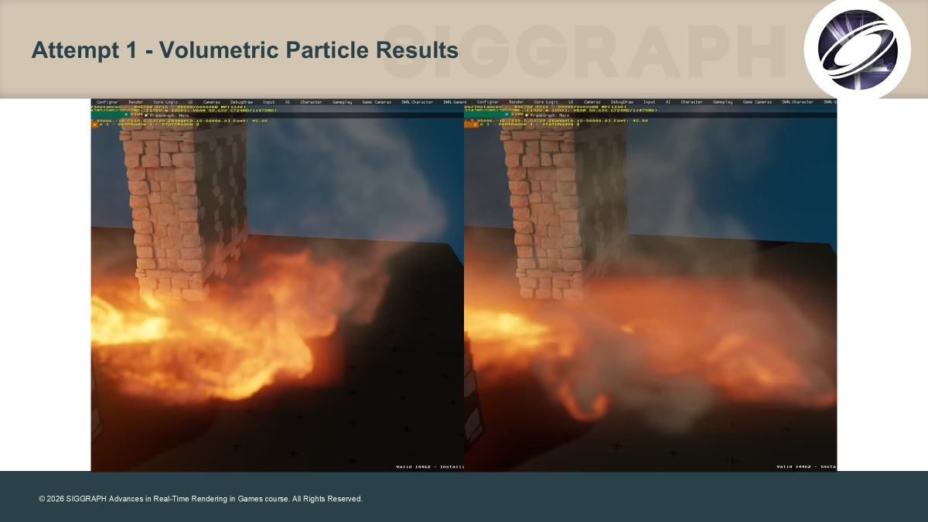Open Game Cameras menu in right screenshot

(758, 102)
